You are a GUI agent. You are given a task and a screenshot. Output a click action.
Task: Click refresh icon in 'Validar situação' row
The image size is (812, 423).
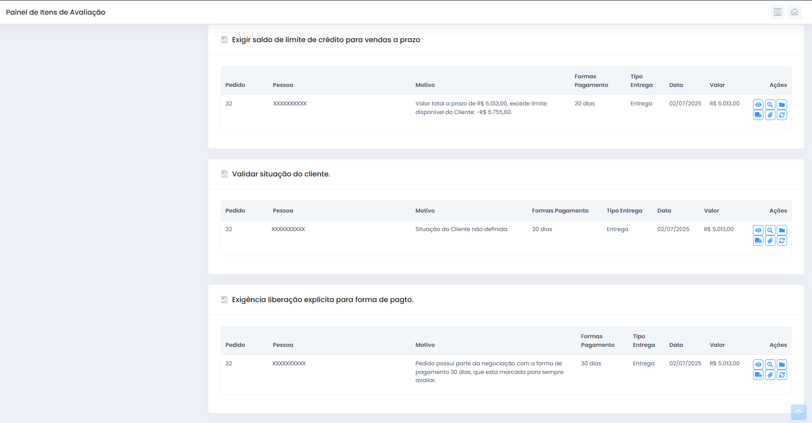pyautogui.click(x=782, y=241)
